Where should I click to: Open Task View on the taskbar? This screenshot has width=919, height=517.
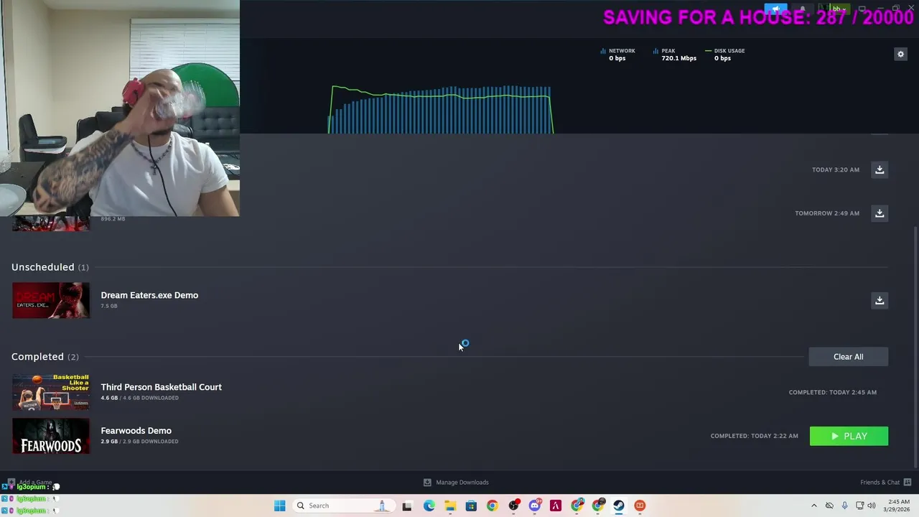pyautogui.click(x=407, y=506)
